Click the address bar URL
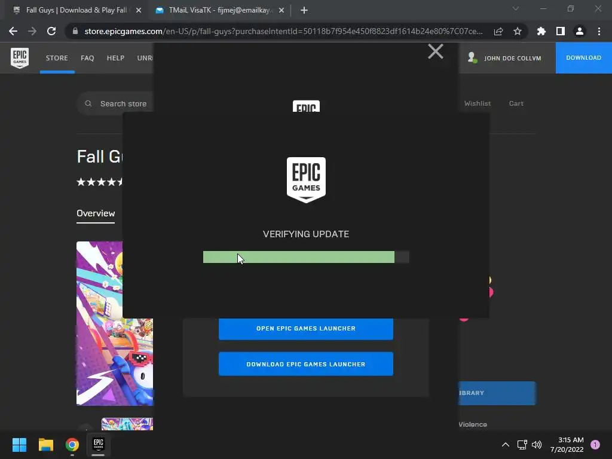This screenshot has width=612, height=459. tap(283, 31)
